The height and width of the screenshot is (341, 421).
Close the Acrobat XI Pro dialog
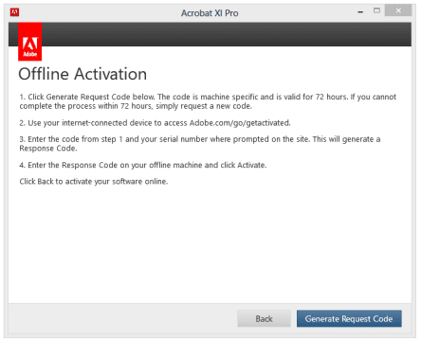398,11
